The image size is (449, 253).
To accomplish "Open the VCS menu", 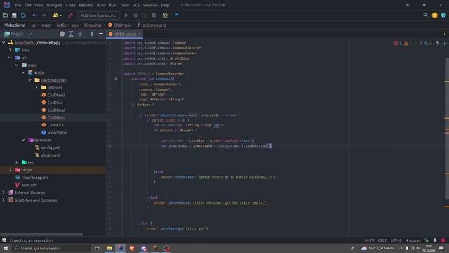I will tap(136, 5).
